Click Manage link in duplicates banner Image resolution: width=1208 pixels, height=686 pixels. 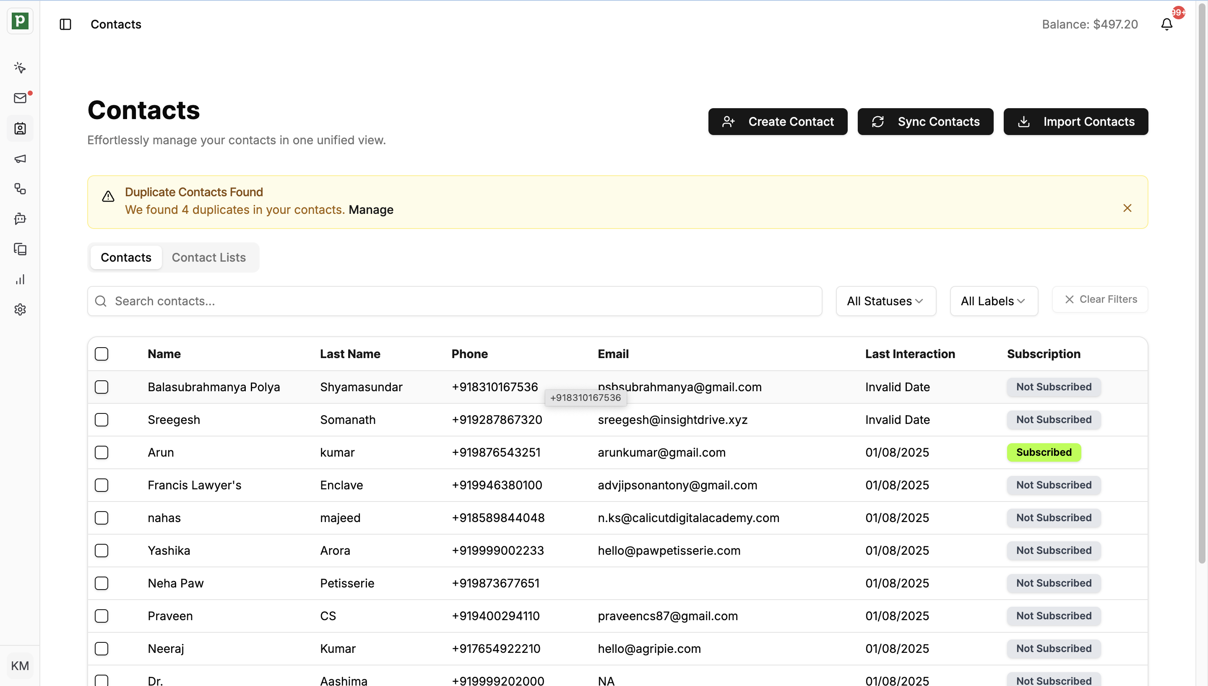point(371,210)
